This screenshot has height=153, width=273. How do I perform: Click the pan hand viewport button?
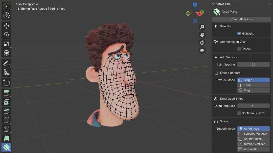click(x=202, y=35)
